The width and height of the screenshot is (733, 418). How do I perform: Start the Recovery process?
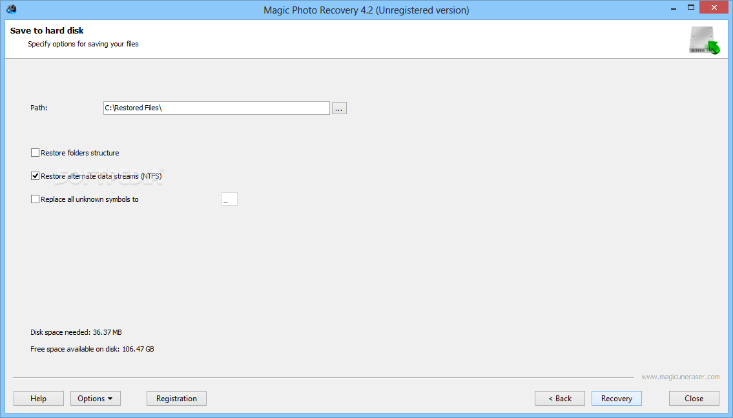point(617,399)
